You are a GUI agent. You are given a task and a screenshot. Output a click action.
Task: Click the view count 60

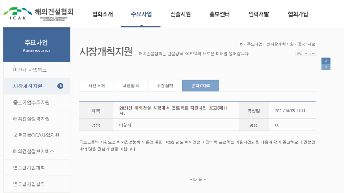[277, 125]
